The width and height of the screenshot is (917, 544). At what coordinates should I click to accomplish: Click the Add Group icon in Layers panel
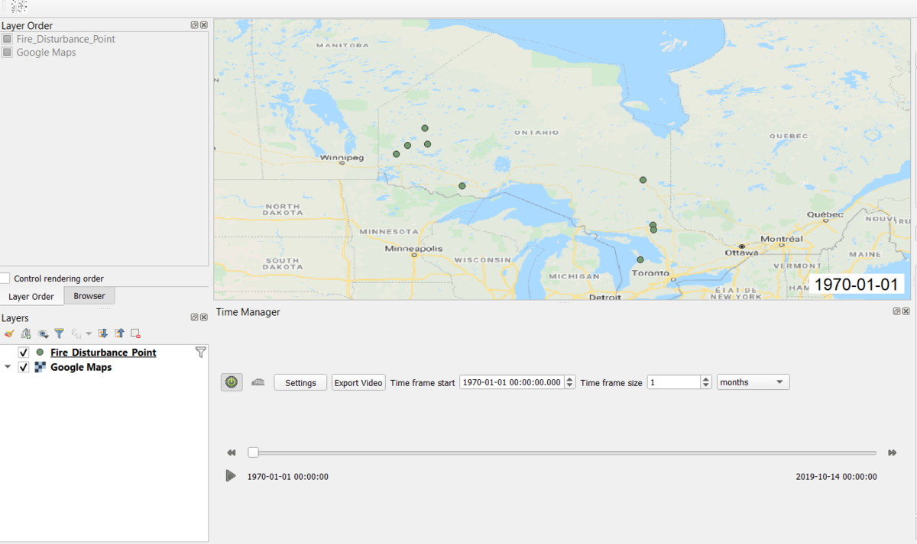point(25,333)
